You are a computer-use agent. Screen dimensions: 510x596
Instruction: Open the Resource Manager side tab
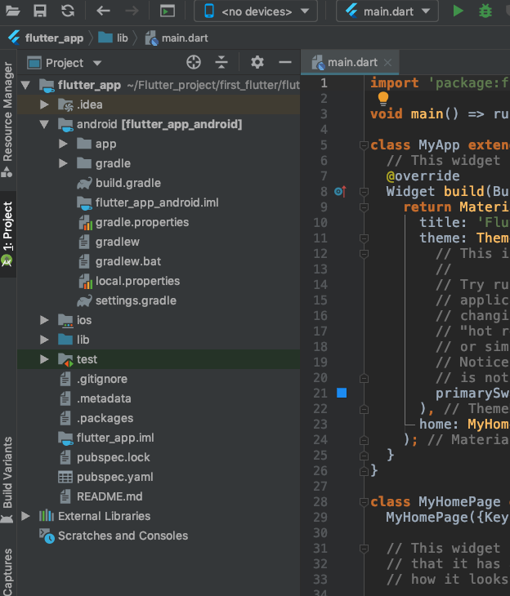tap(7, 120)
